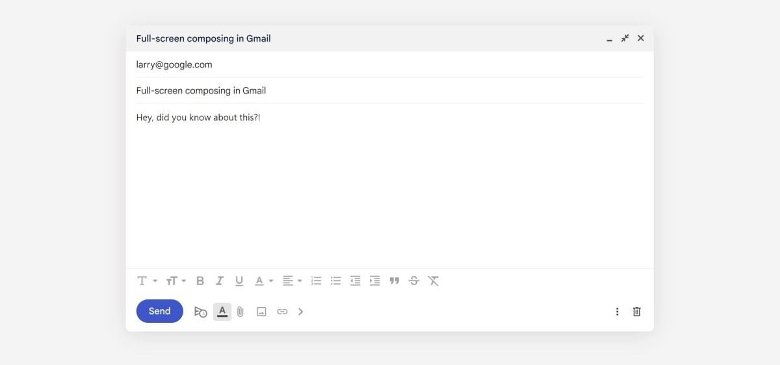780x365 pixels.
Task: Decrease the indent level
Action: (355, 281)
